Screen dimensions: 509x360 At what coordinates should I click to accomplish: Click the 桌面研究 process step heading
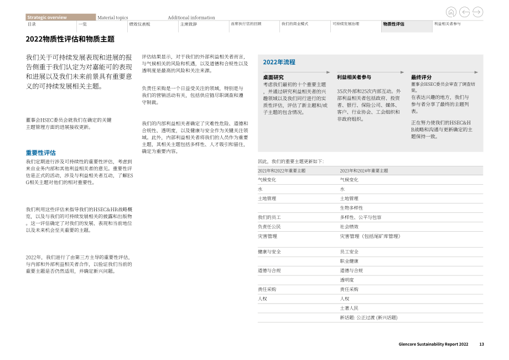[x=273, y=77]
